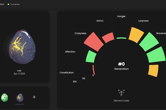Click the thin red Constitution arc
Image resolution: width=166 pixels, height=110 pixels.
point(94,70)
